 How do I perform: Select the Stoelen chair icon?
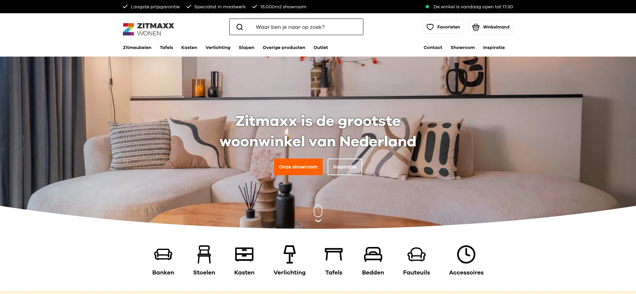tap(204, 254)
